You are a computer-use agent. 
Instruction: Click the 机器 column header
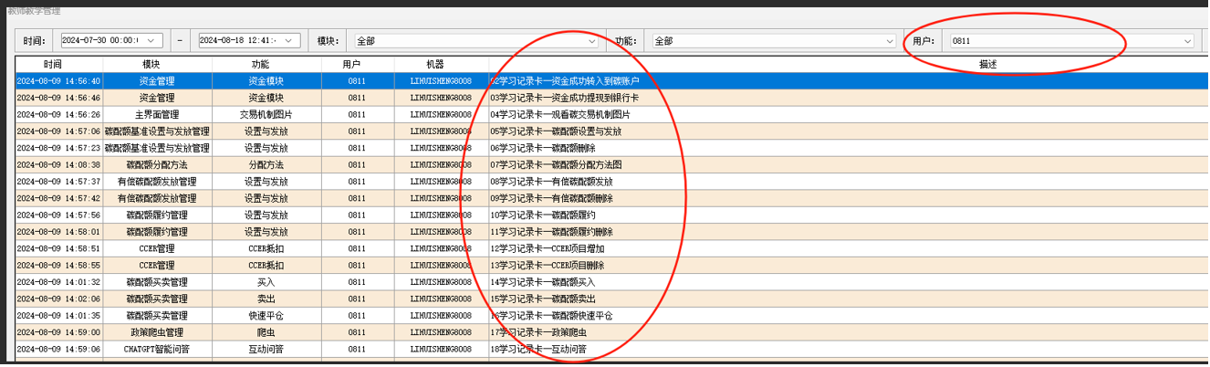click(434, 65)
